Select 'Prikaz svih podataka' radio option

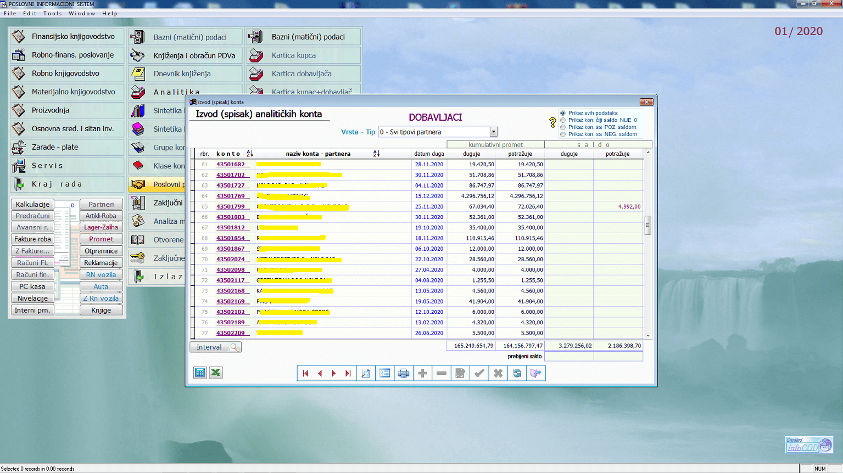[563, 113]
